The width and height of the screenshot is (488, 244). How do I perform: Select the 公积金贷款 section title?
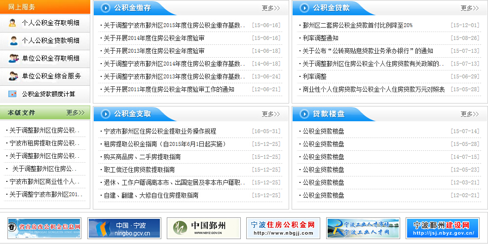[x=331, y=8]
